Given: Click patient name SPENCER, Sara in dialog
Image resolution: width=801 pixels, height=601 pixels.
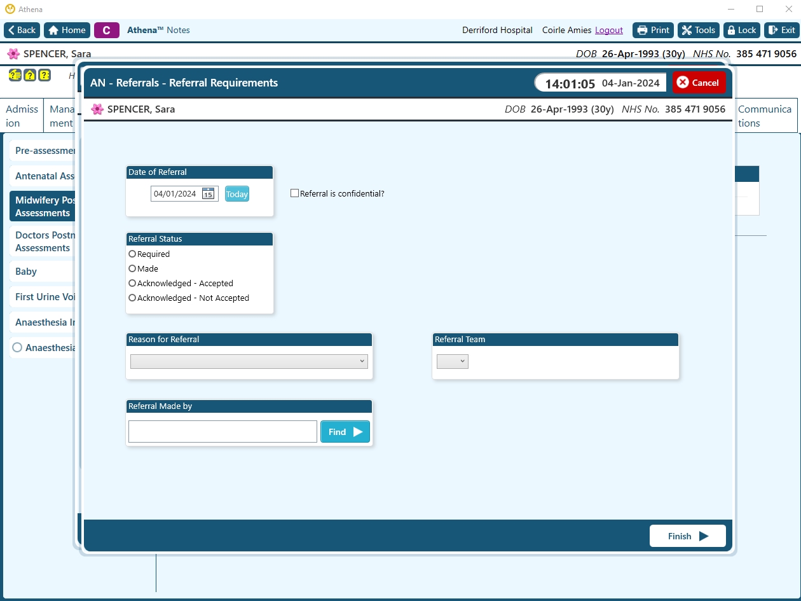Looking at the screenshot, I should (x=141, y=109).
